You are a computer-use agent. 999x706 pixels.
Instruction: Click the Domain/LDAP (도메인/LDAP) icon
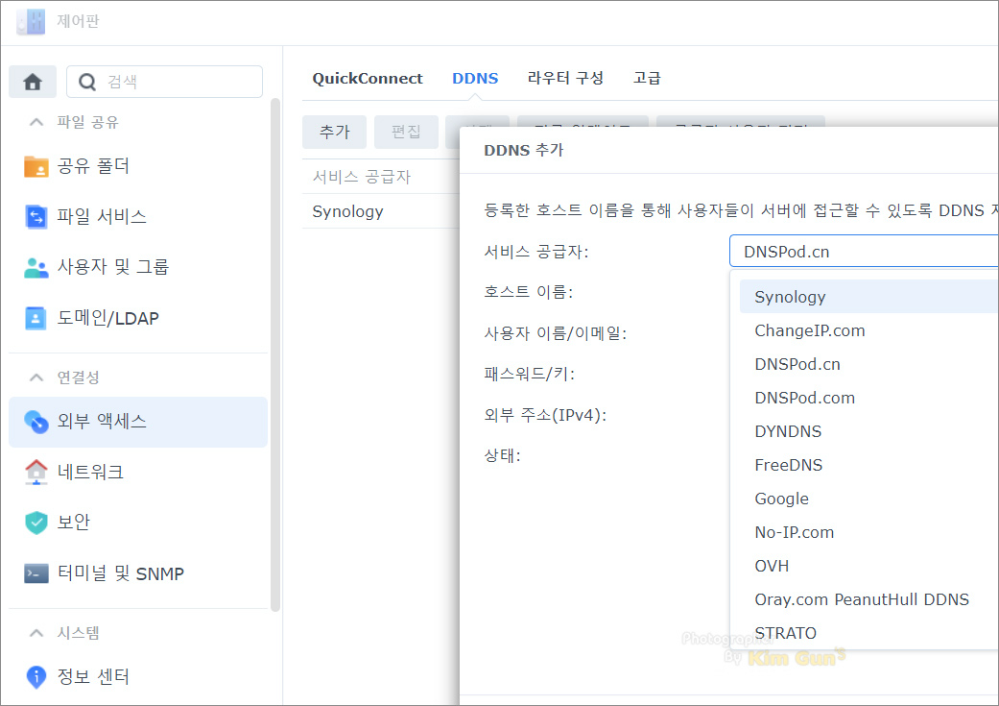click(36, 318)
